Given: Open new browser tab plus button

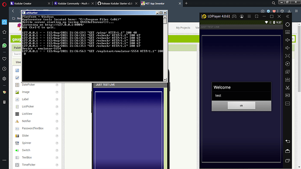Looking at the screenshot, I should click(186, 3).
